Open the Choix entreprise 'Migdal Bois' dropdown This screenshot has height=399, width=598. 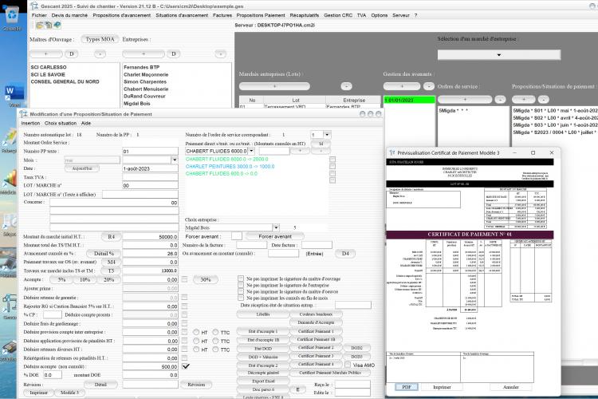[276, 227]
